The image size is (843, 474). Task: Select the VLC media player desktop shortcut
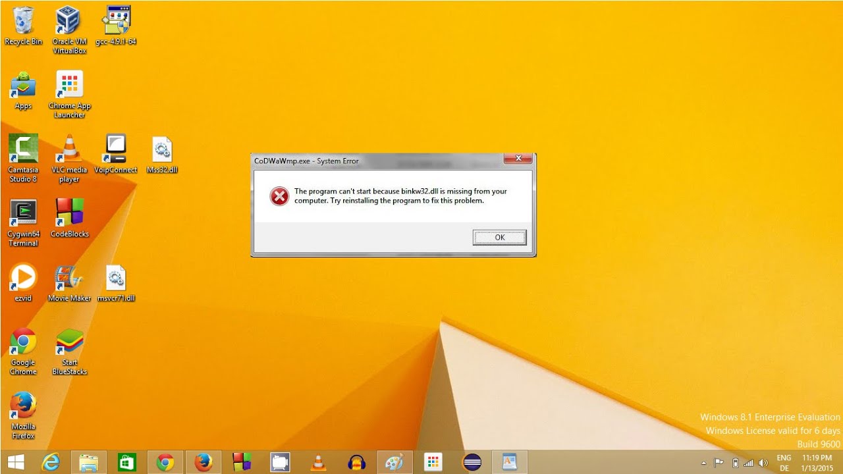(x=69, y=159)
